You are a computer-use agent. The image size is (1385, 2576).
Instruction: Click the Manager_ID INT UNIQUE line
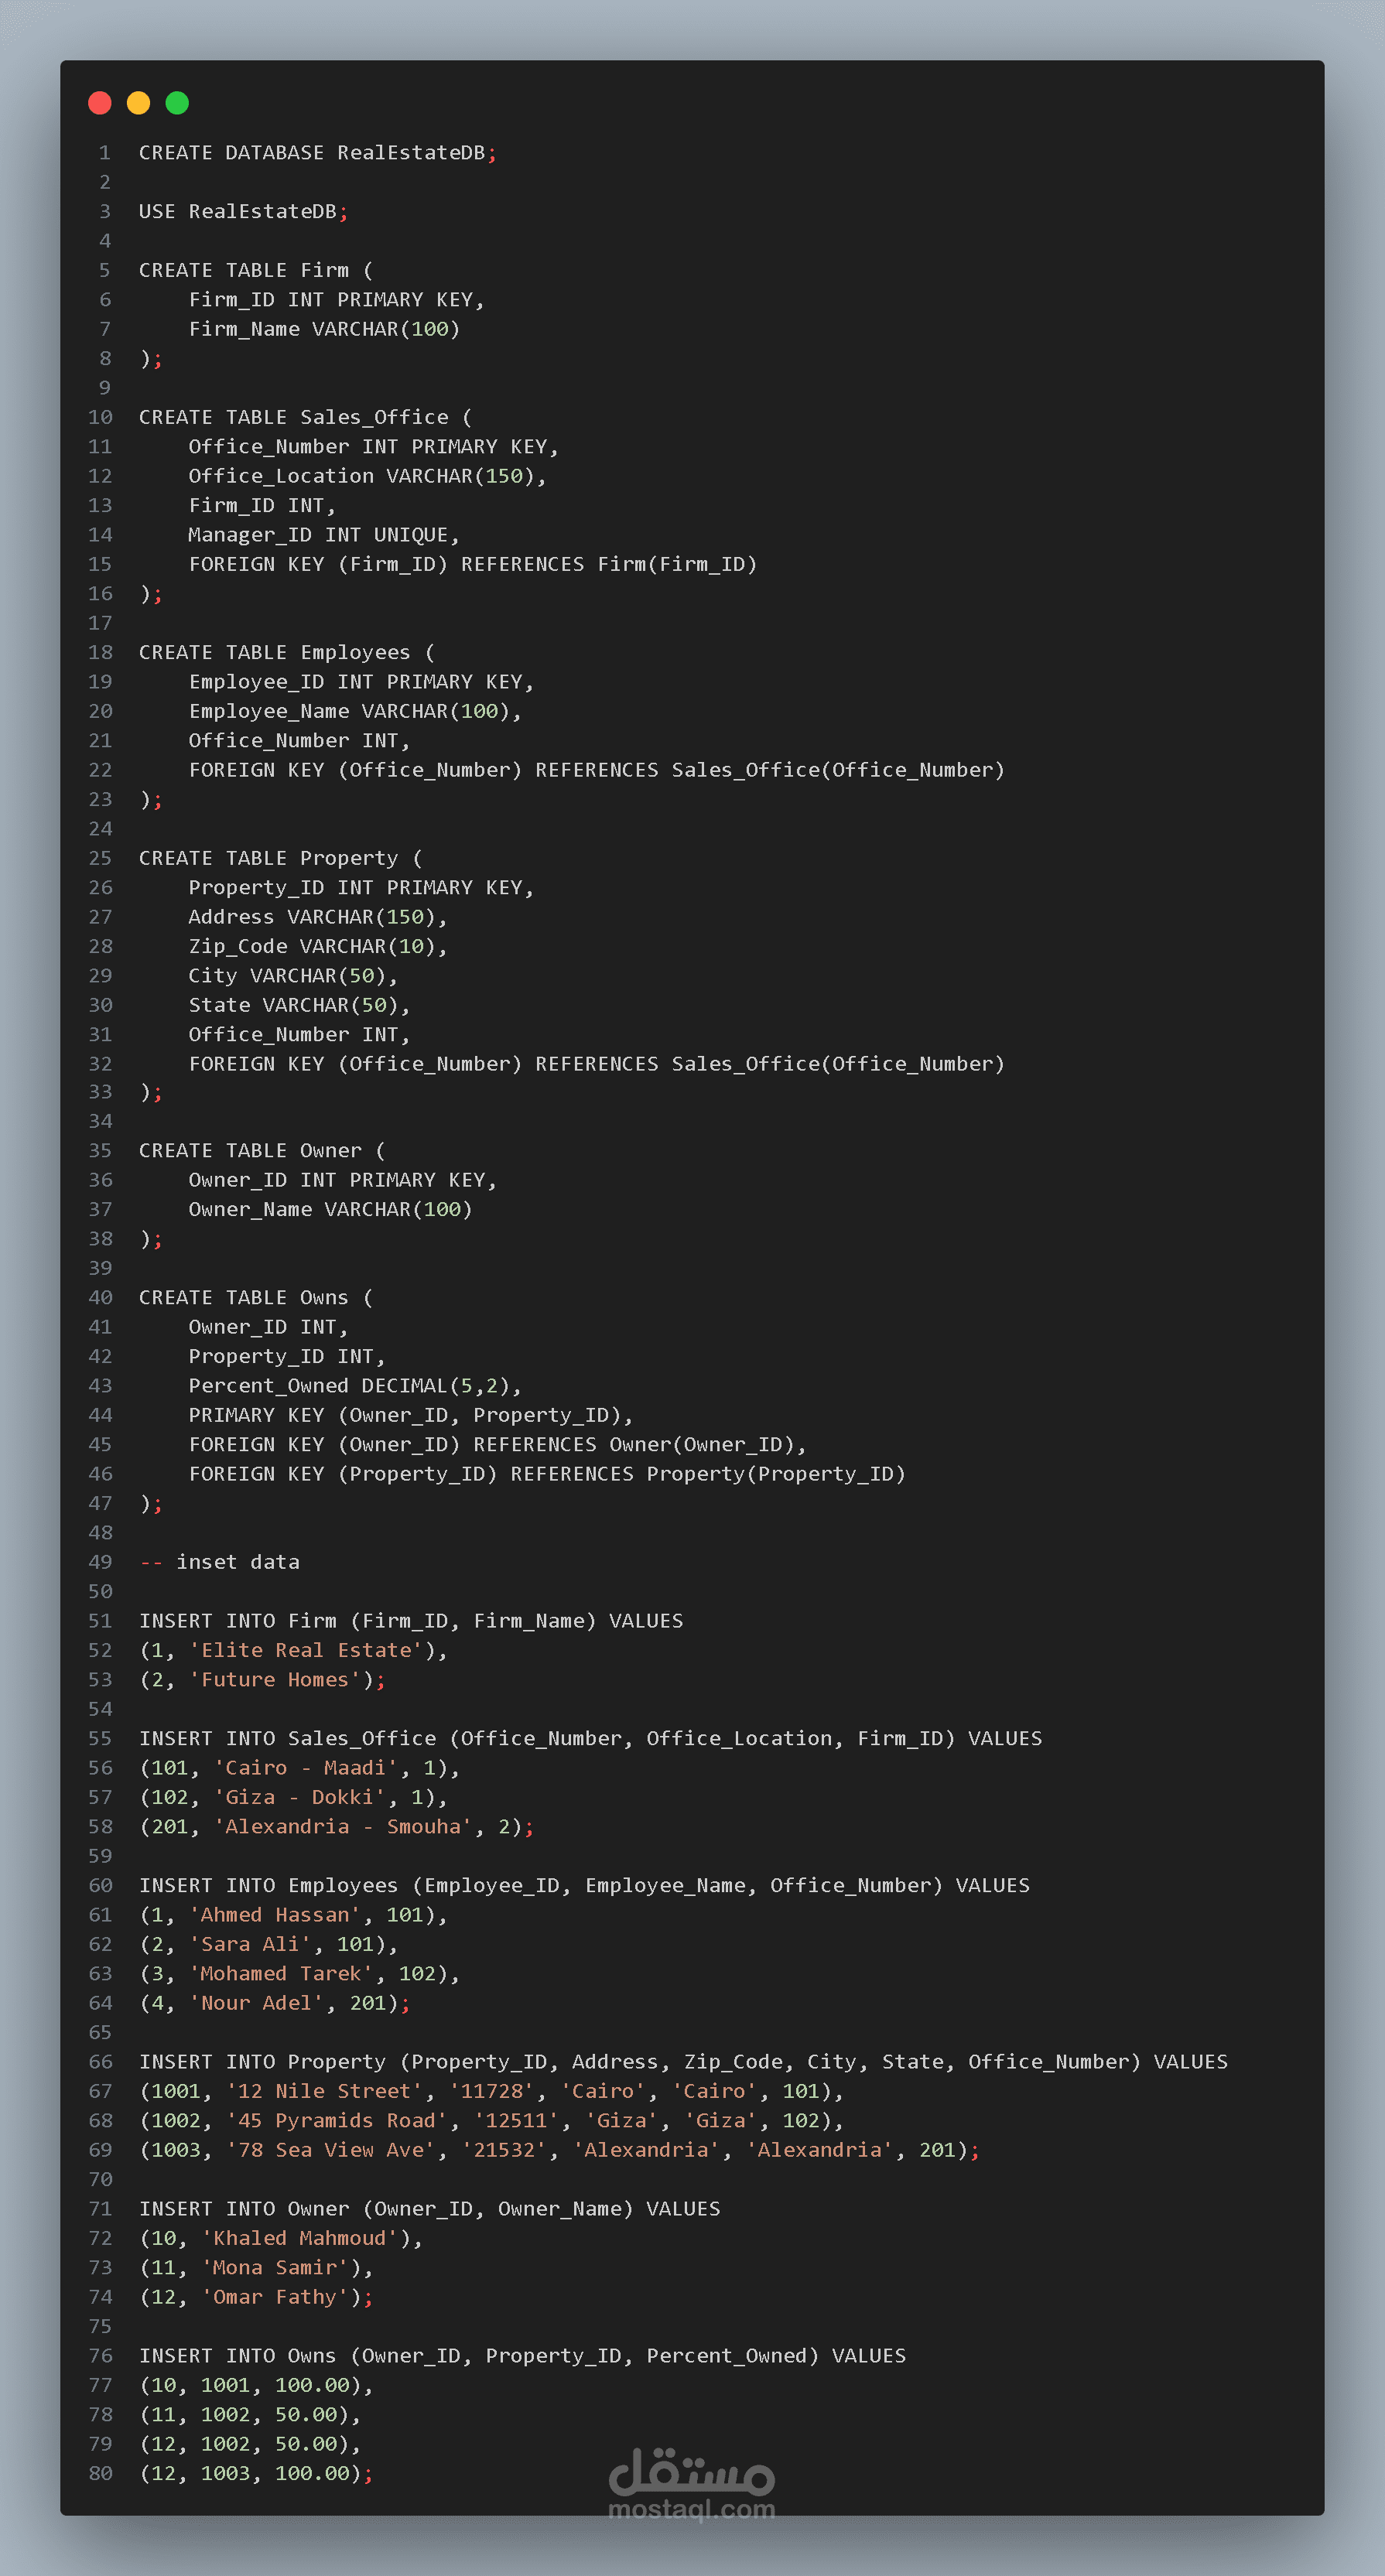click(x=323, y=535)
